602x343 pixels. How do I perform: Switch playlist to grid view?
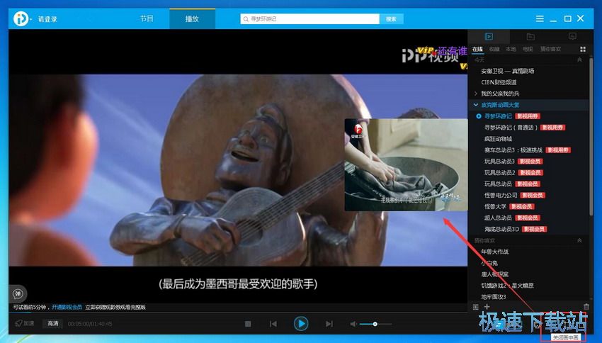[x=583, y=49]
